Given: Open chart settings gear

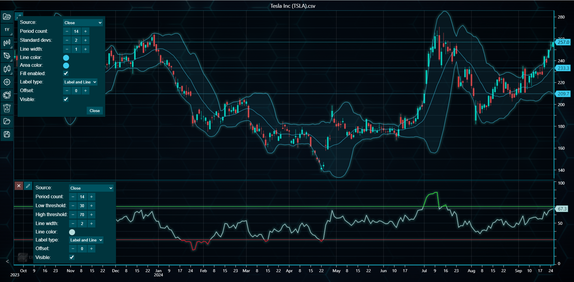Looking at the screenshot, I should tap(7, 82).
